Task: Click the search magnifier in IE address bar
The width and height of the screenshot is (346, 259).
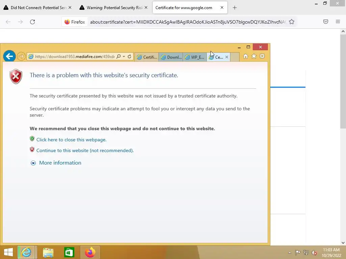Action: (x=119, y=56)
